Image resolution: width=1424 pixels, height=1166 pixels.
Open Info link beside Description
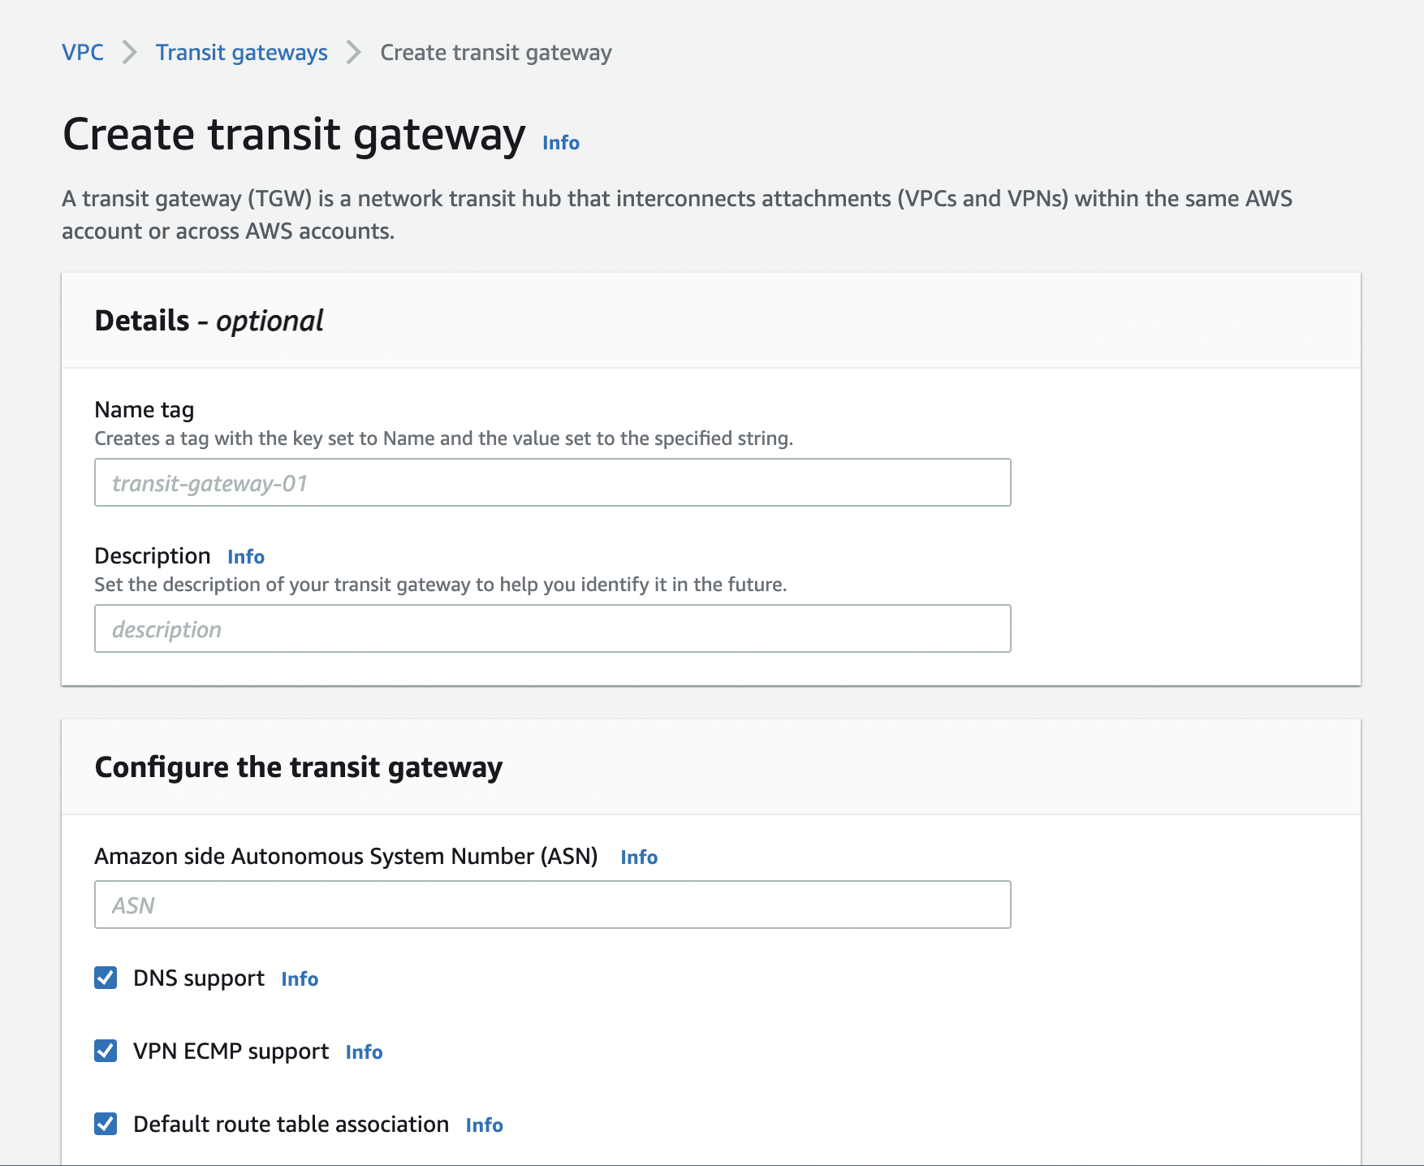point(245,557)
